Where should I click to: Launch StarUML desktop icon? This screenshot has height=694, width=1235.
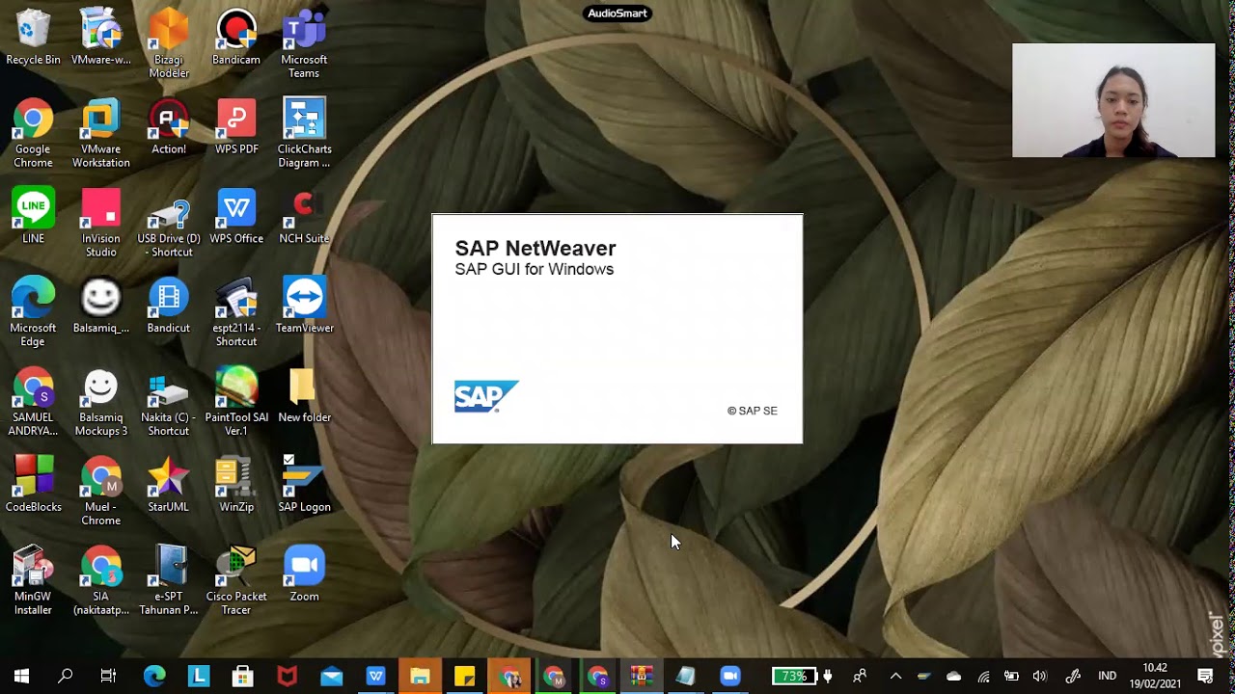(169, 485)
